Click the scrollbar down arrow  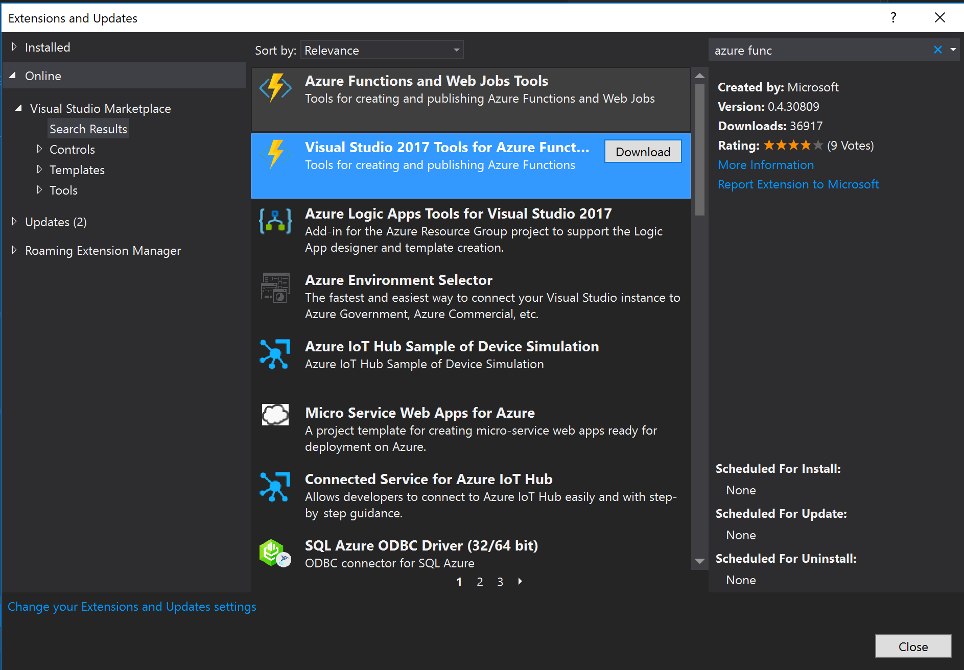tap(700, 561)
